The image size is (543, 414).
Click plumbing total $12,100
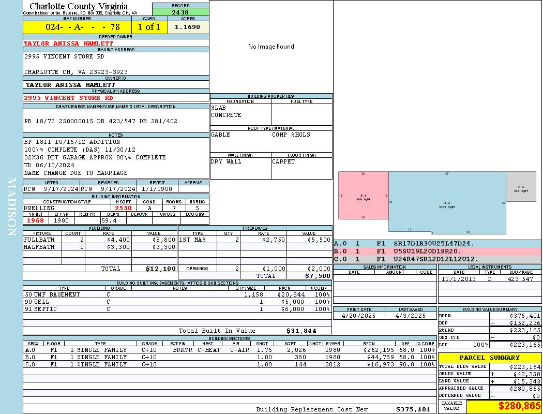161,269
